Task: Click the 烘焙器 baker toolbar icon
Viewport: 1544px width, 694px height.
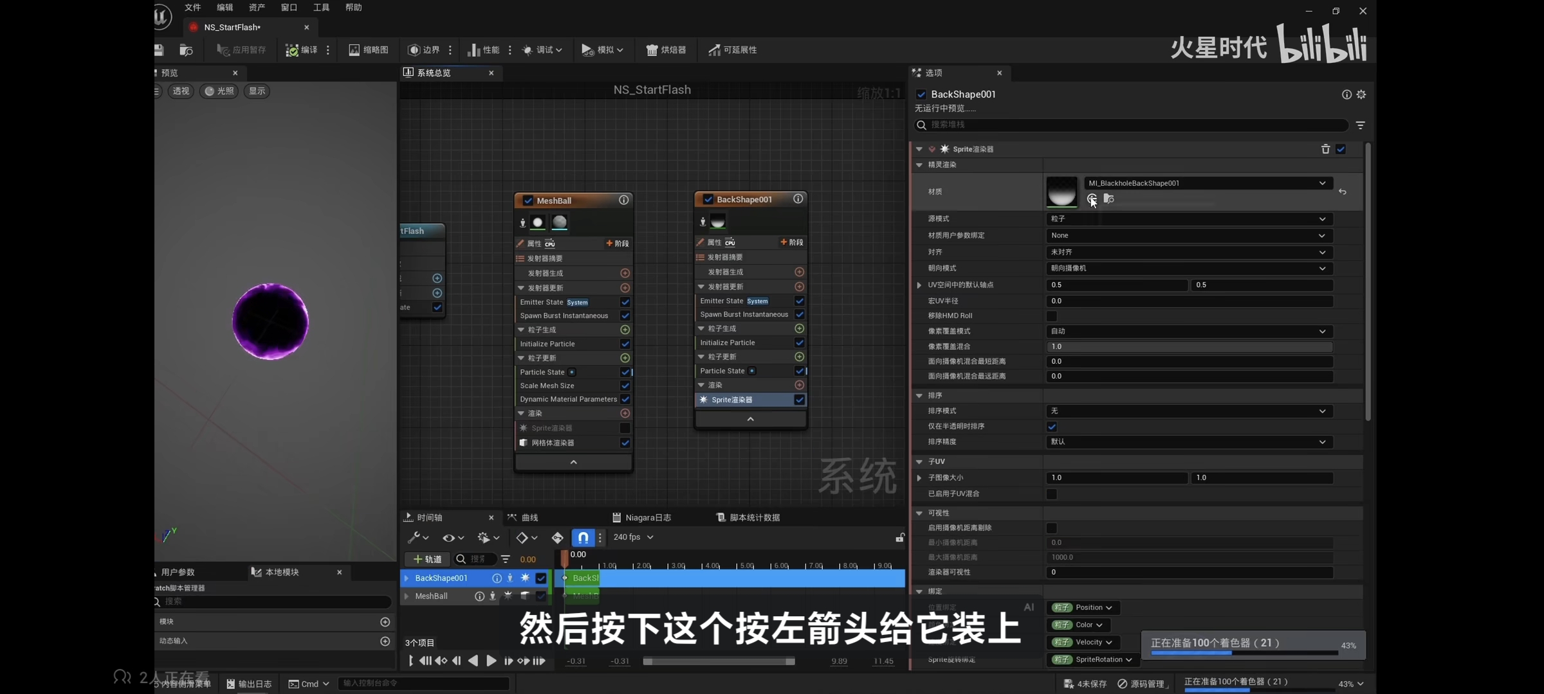Action: 652,50
